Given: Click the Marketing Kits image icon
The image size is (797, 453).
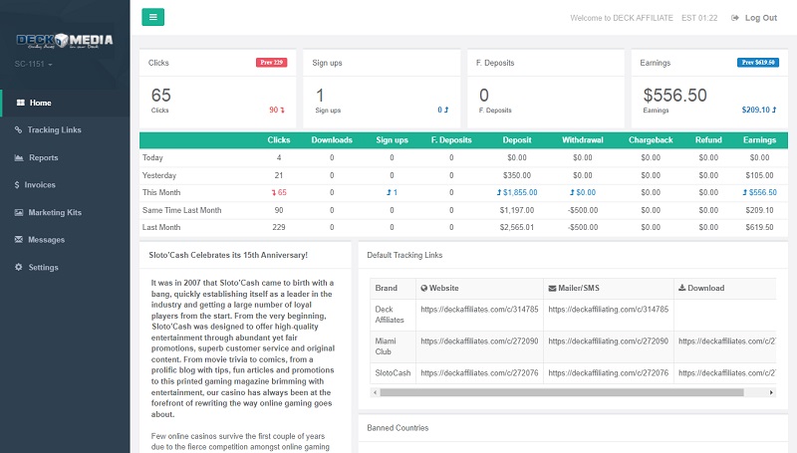Looking at the screenshot, I should (x=19, y=212).
